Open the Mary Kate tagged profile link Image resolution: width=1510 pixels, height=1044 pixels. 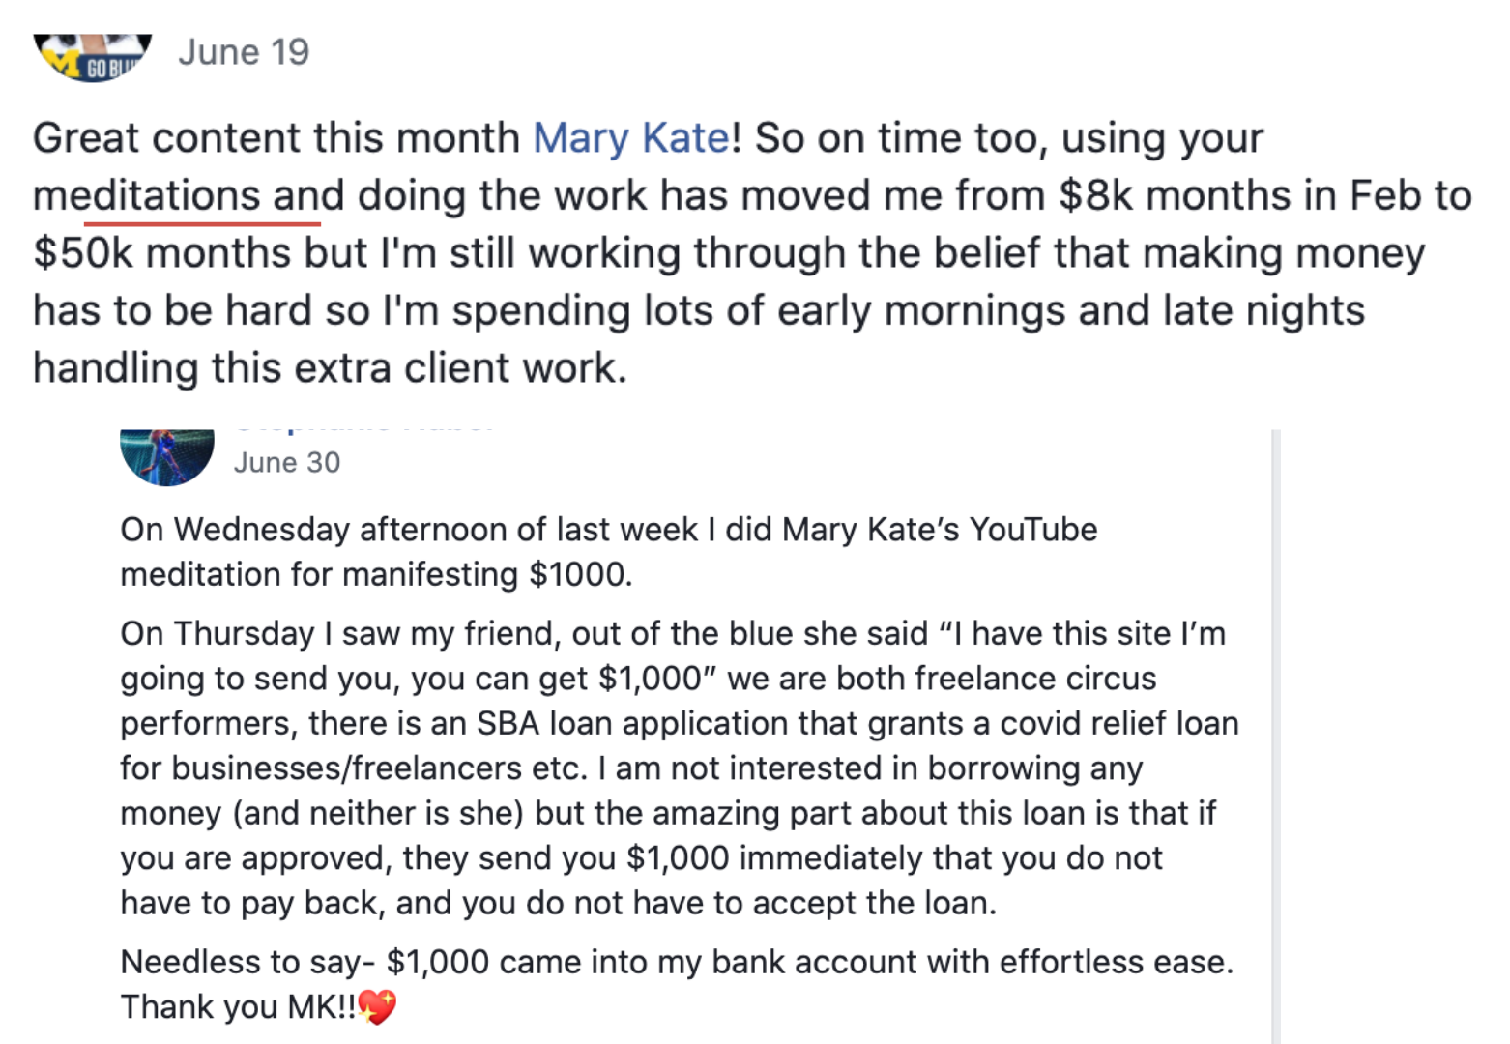(631, 138)
